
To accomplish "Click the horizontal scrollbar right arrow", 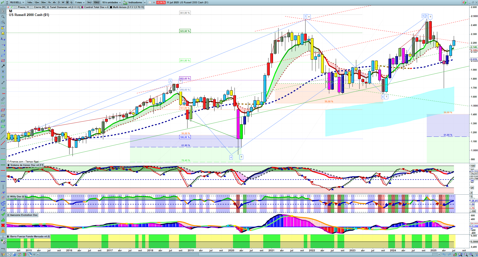I will click(439, 255).
